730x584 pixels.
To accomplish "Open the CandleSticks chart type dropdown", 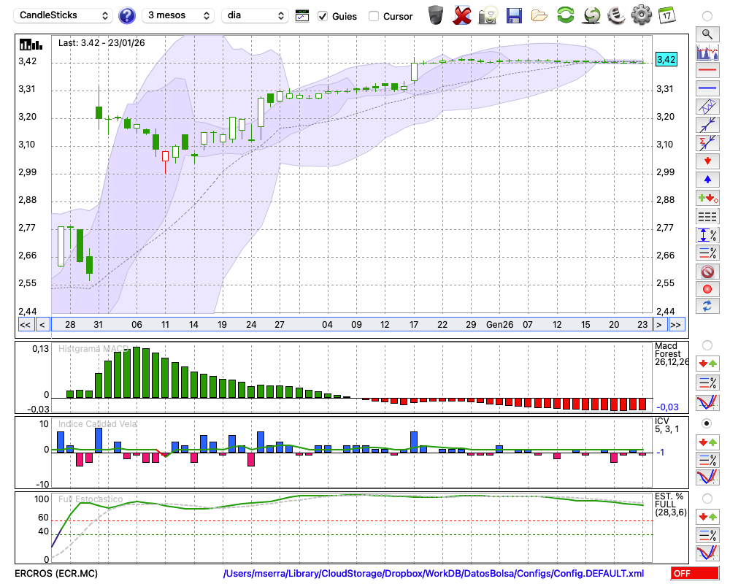I will point(64,15).
